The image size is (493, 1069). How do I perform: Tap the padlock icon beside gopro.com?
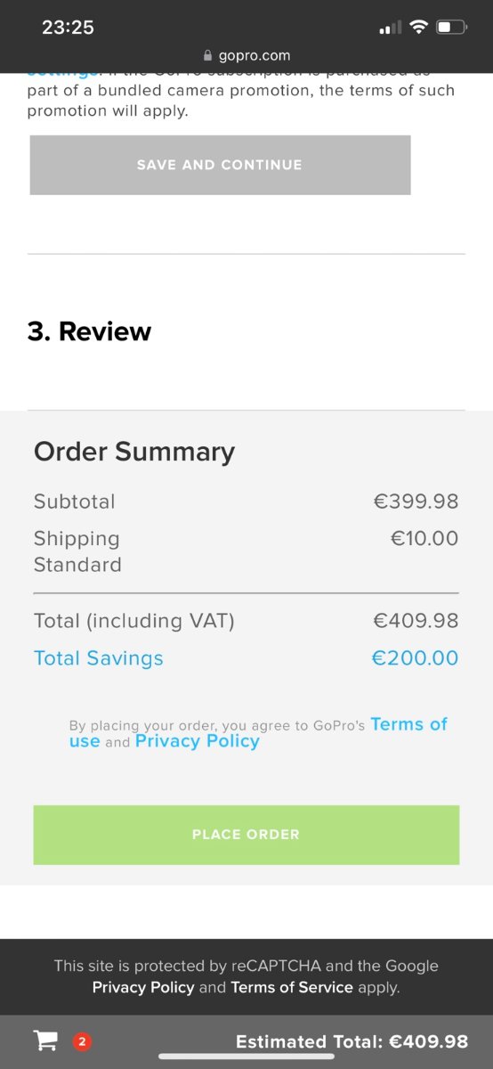[209, 55]
